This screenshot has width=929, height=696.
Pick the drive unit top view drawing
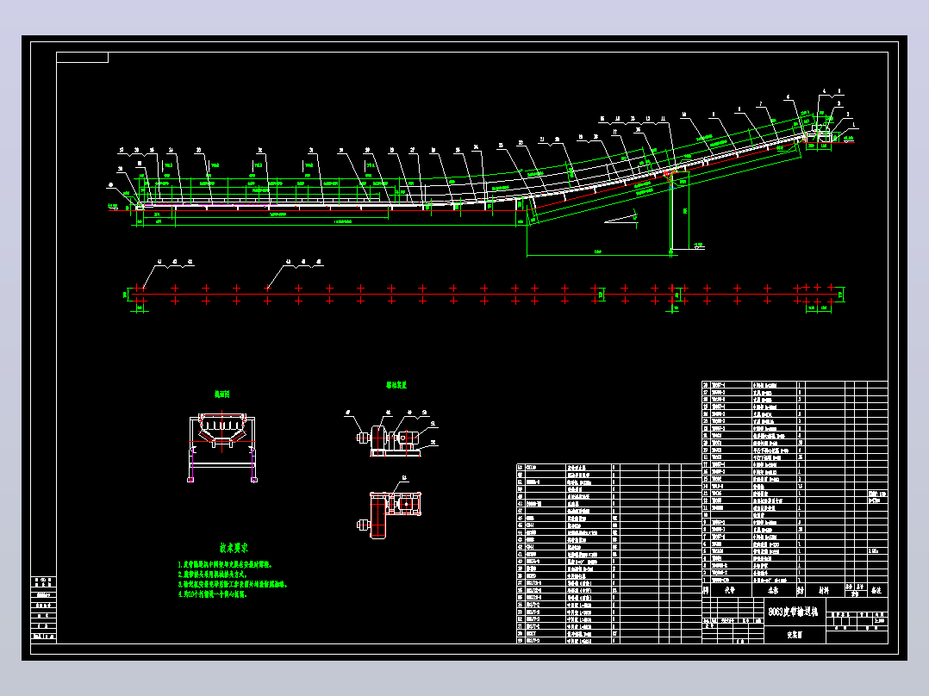pos(390,514)
